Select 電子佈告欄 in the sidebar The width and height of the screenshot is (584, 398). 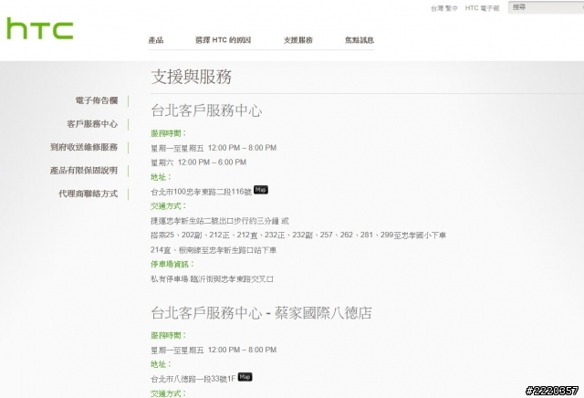point(97,100)
